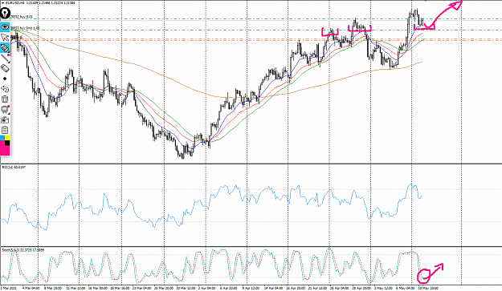Screen dimensions: 502x291
Task: Click the black dot brush size icon
Action: coord(5,79)
